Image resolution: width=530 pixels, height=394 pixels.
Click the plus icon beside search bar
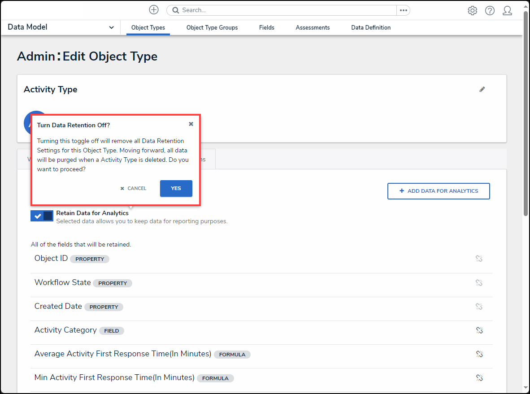coord(154,10)
